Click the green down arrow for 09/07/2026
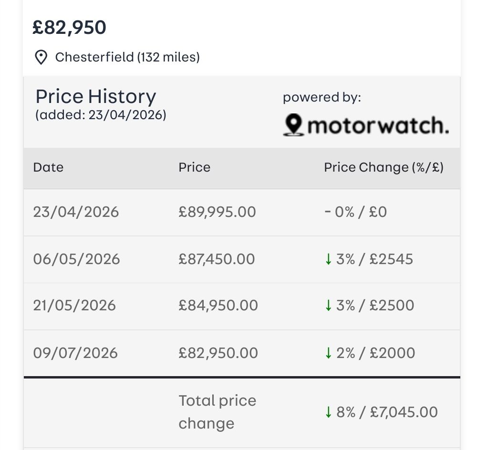 (x=328, y=353)
